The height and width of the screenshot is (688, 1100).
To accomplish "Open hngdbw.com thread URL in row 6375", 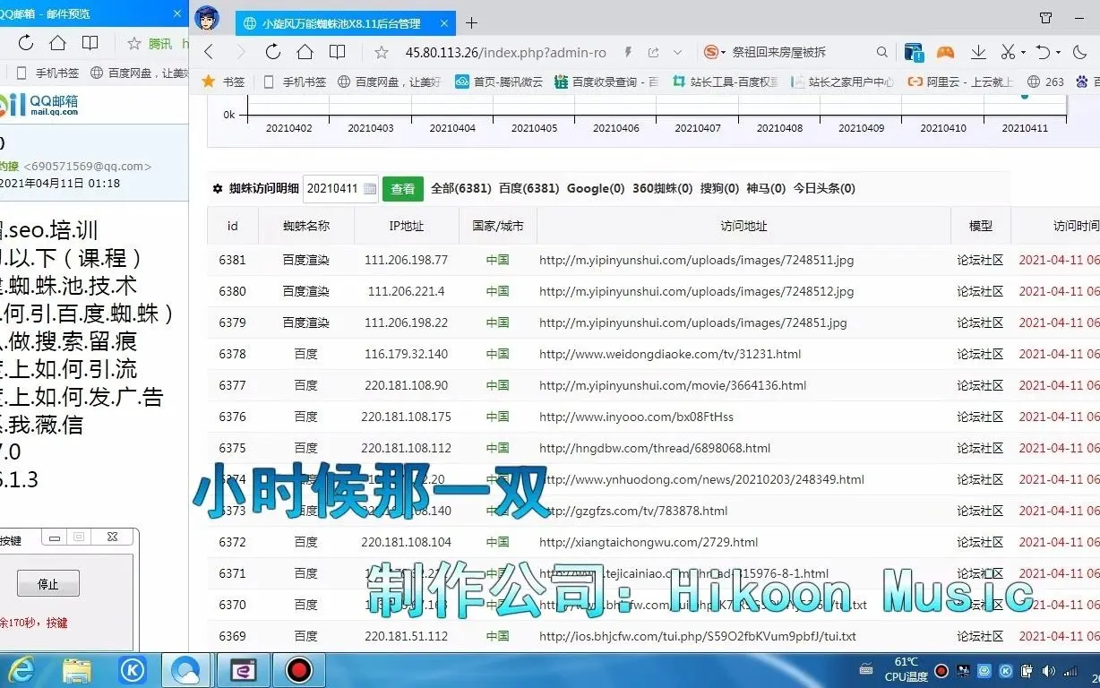I will [x=655, y=449].
